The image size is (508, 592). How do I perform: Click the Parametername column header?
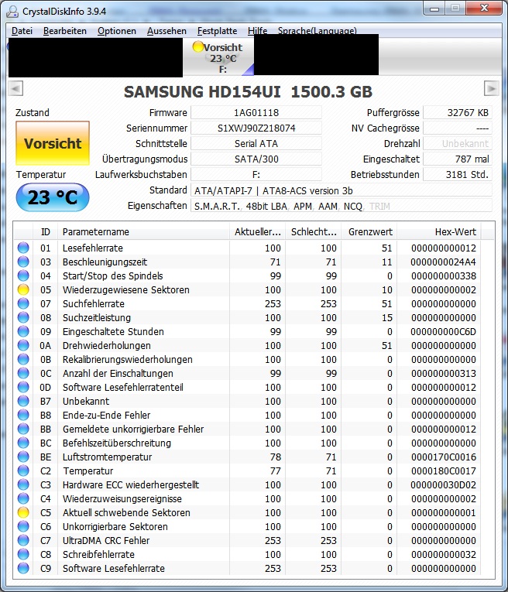click(x=143, y=232)
